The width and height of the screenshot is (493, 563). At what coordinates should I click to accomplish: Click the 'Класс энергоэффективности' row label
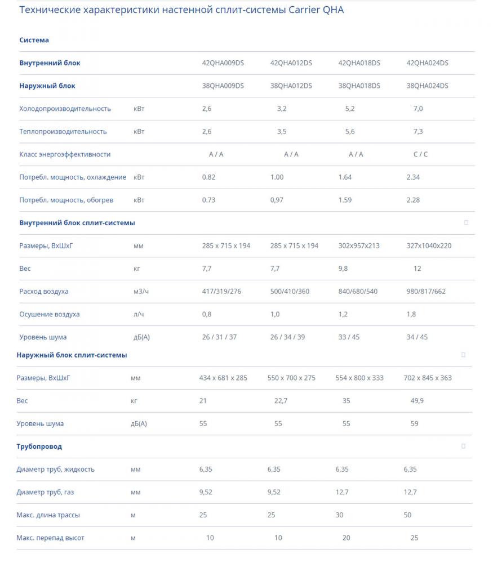click(x=65, y=154)
